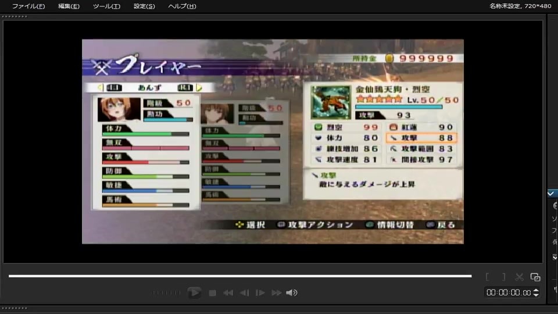The height and width of the screenshot is (314, 558).
Task: Click the scissors split icon
Action: pos(519,277)
